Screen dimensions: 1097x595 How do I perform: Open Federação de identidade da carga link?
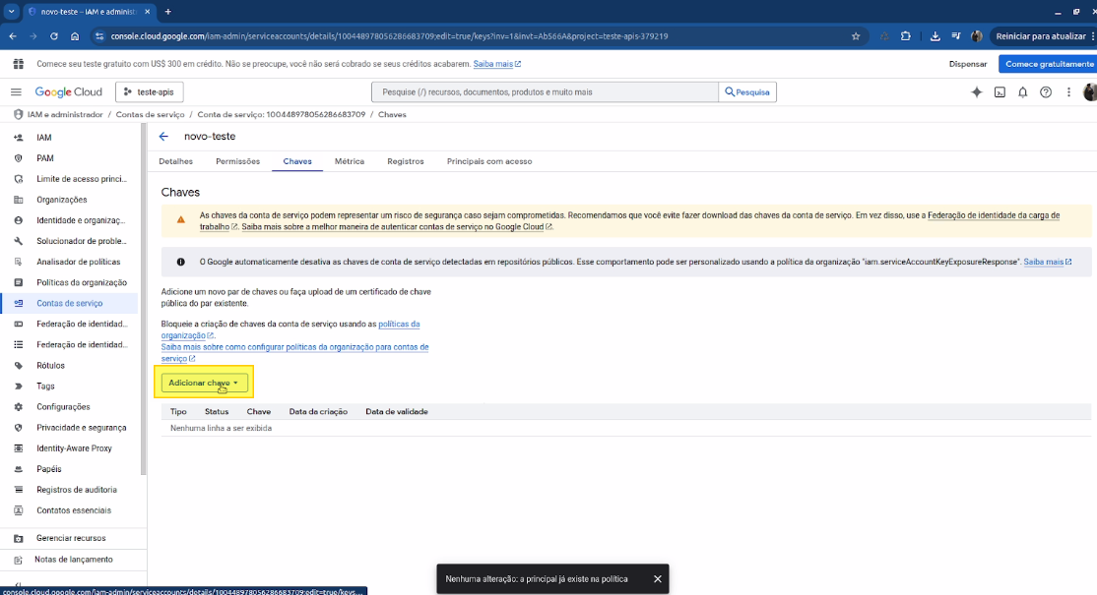pyautogui.click(x=994, y=215)
